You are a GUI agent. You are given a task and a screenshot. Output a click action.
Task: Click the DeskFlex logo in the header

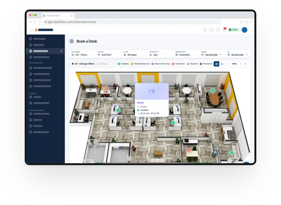pyautogui.click(x=44, y=30)
